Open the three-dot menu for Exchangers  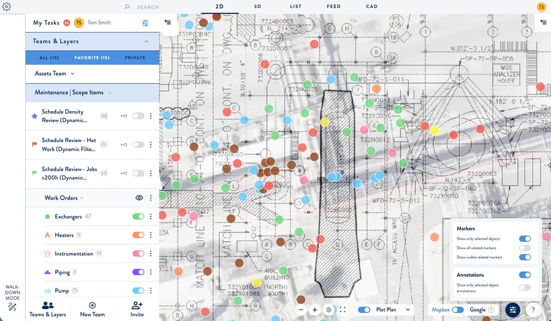click(151, 217)
